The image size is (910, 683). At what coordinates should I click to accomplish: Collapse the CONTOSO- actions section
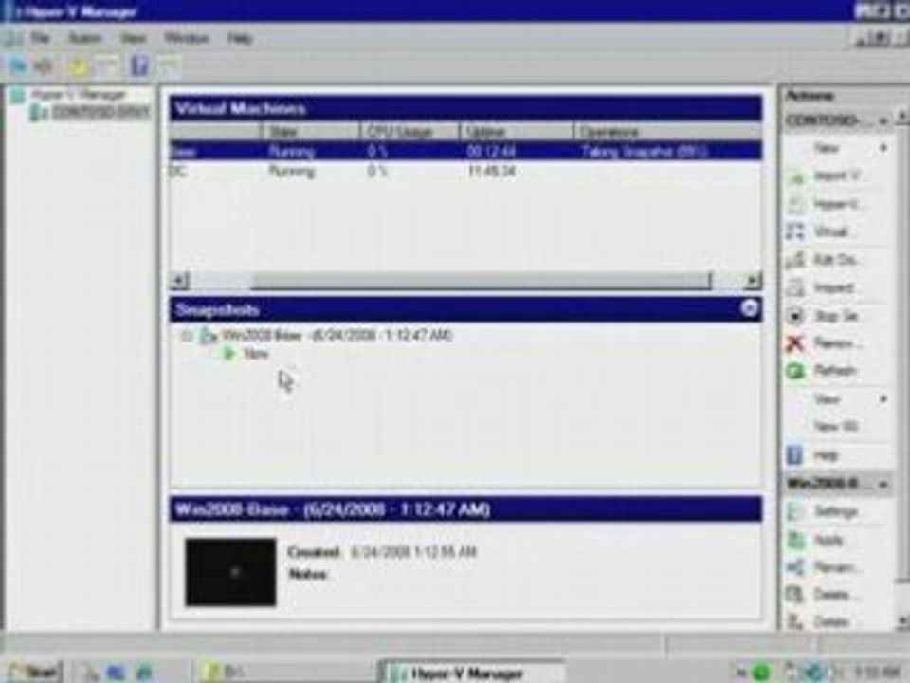(x=883, y=120)
